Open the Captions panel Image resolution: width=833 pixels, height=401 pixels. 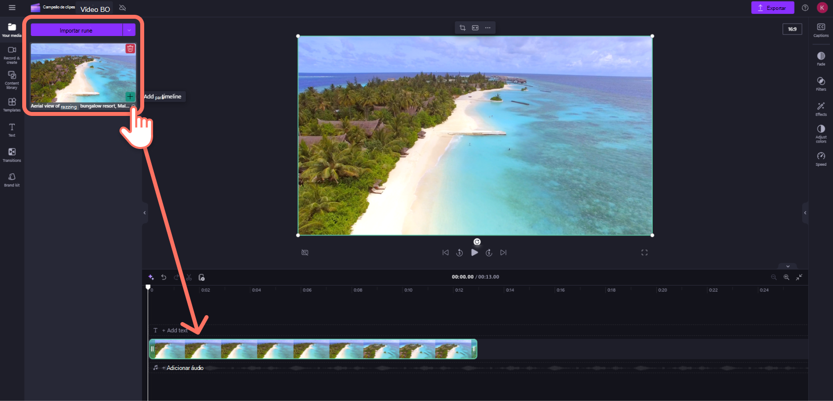point(821,30)
